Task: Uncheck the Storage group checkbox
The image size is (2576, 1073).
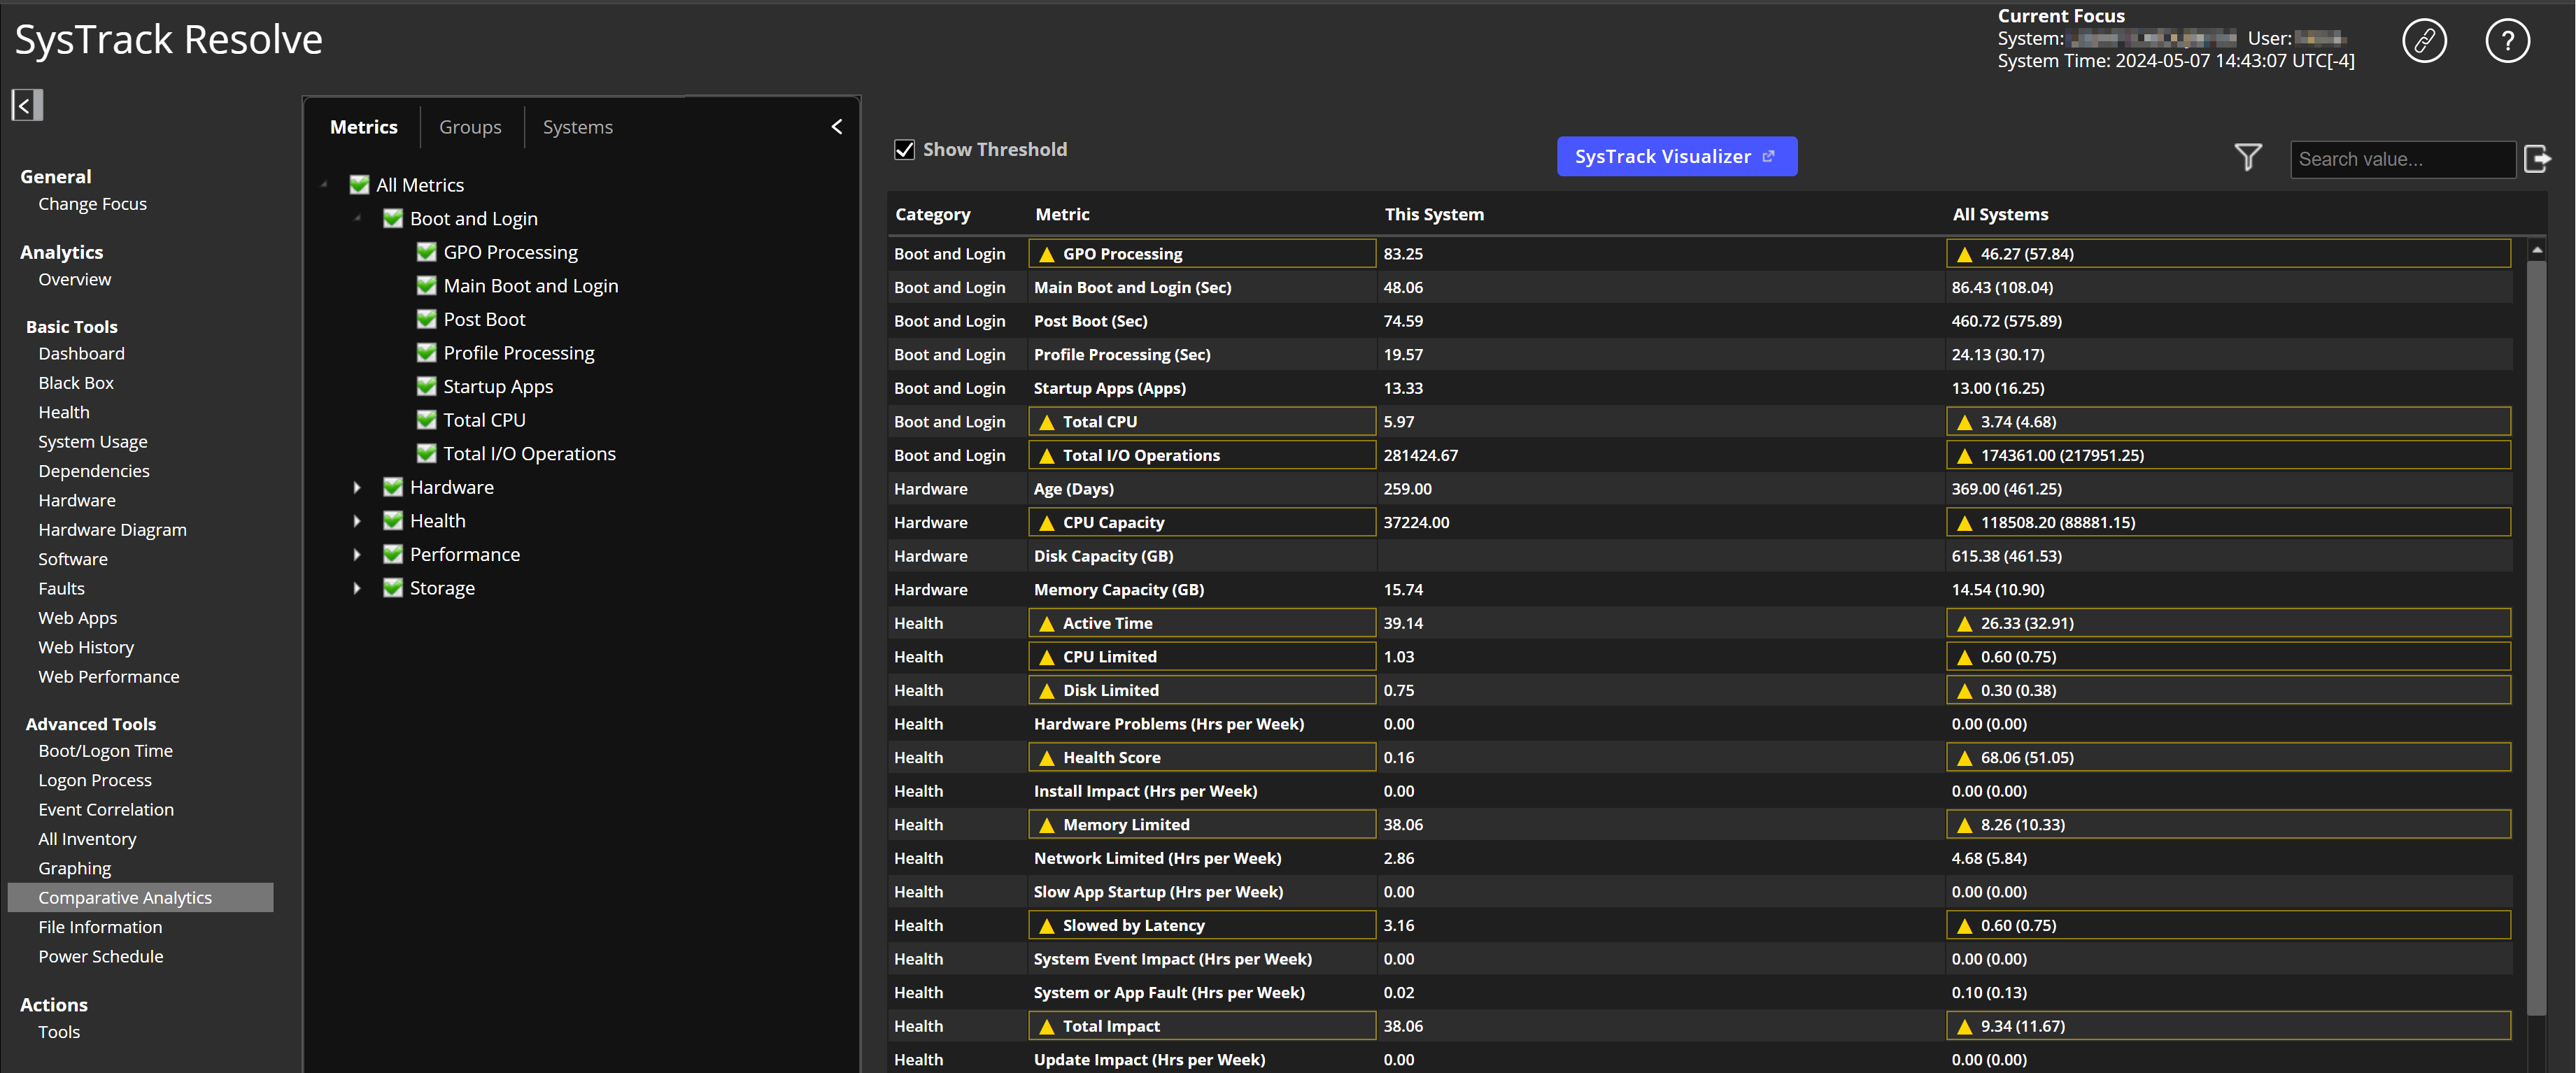Action: coord(393,588)
